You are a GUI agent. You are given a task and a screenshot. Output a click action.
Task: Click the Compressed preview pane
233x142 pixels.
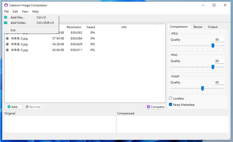(173, 124)
